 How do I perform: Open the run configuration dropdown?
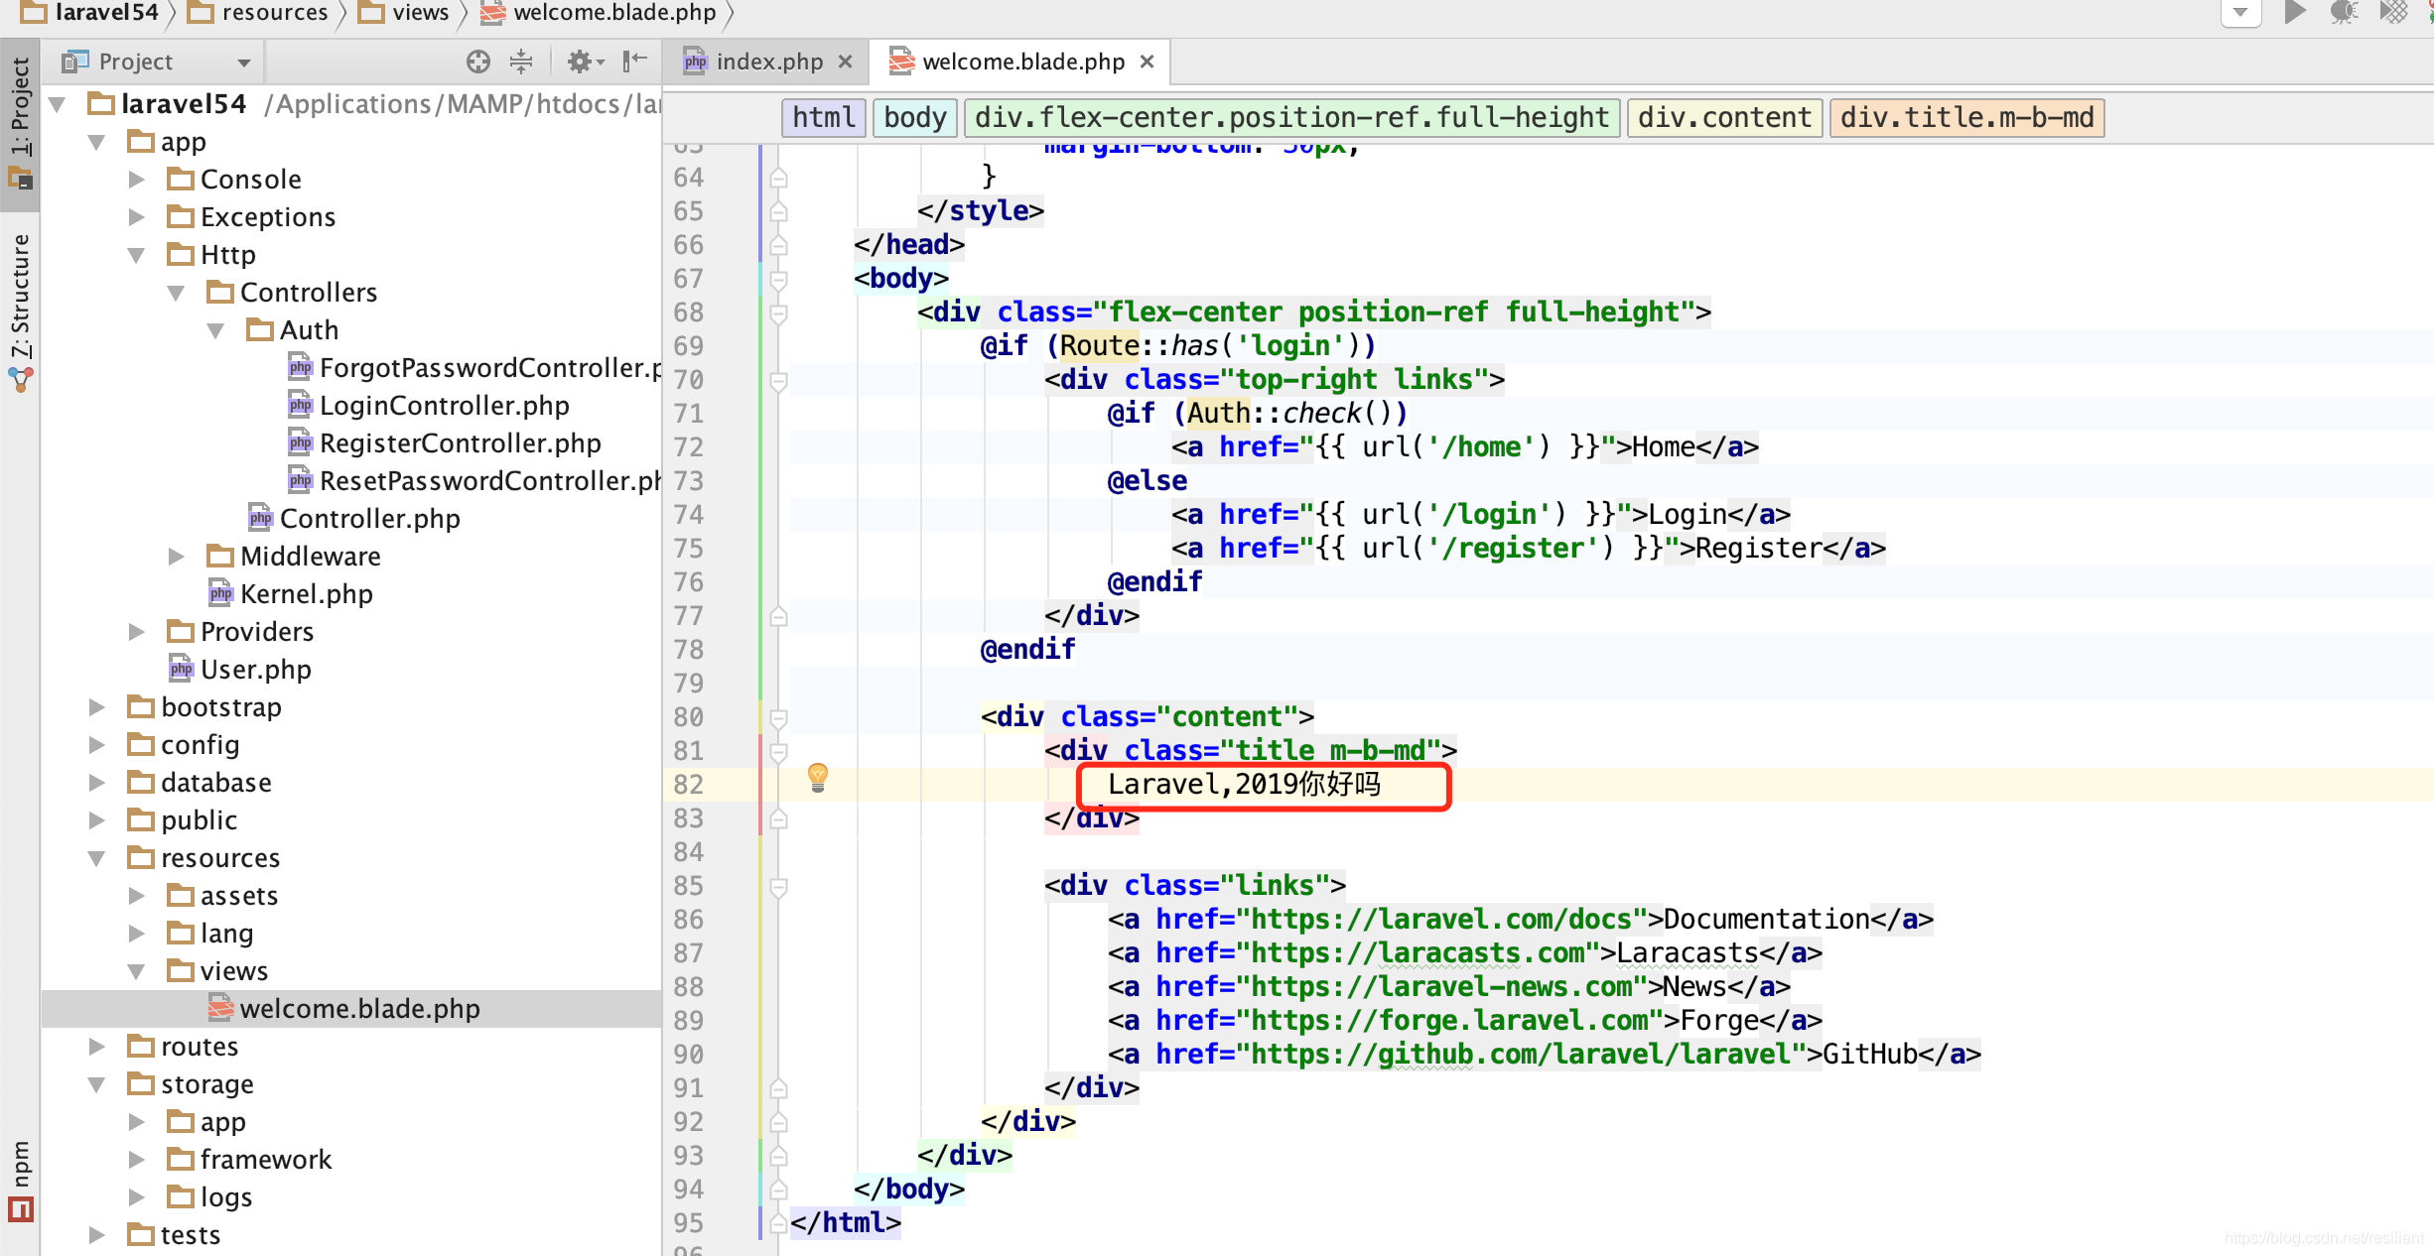point(2240,12)
